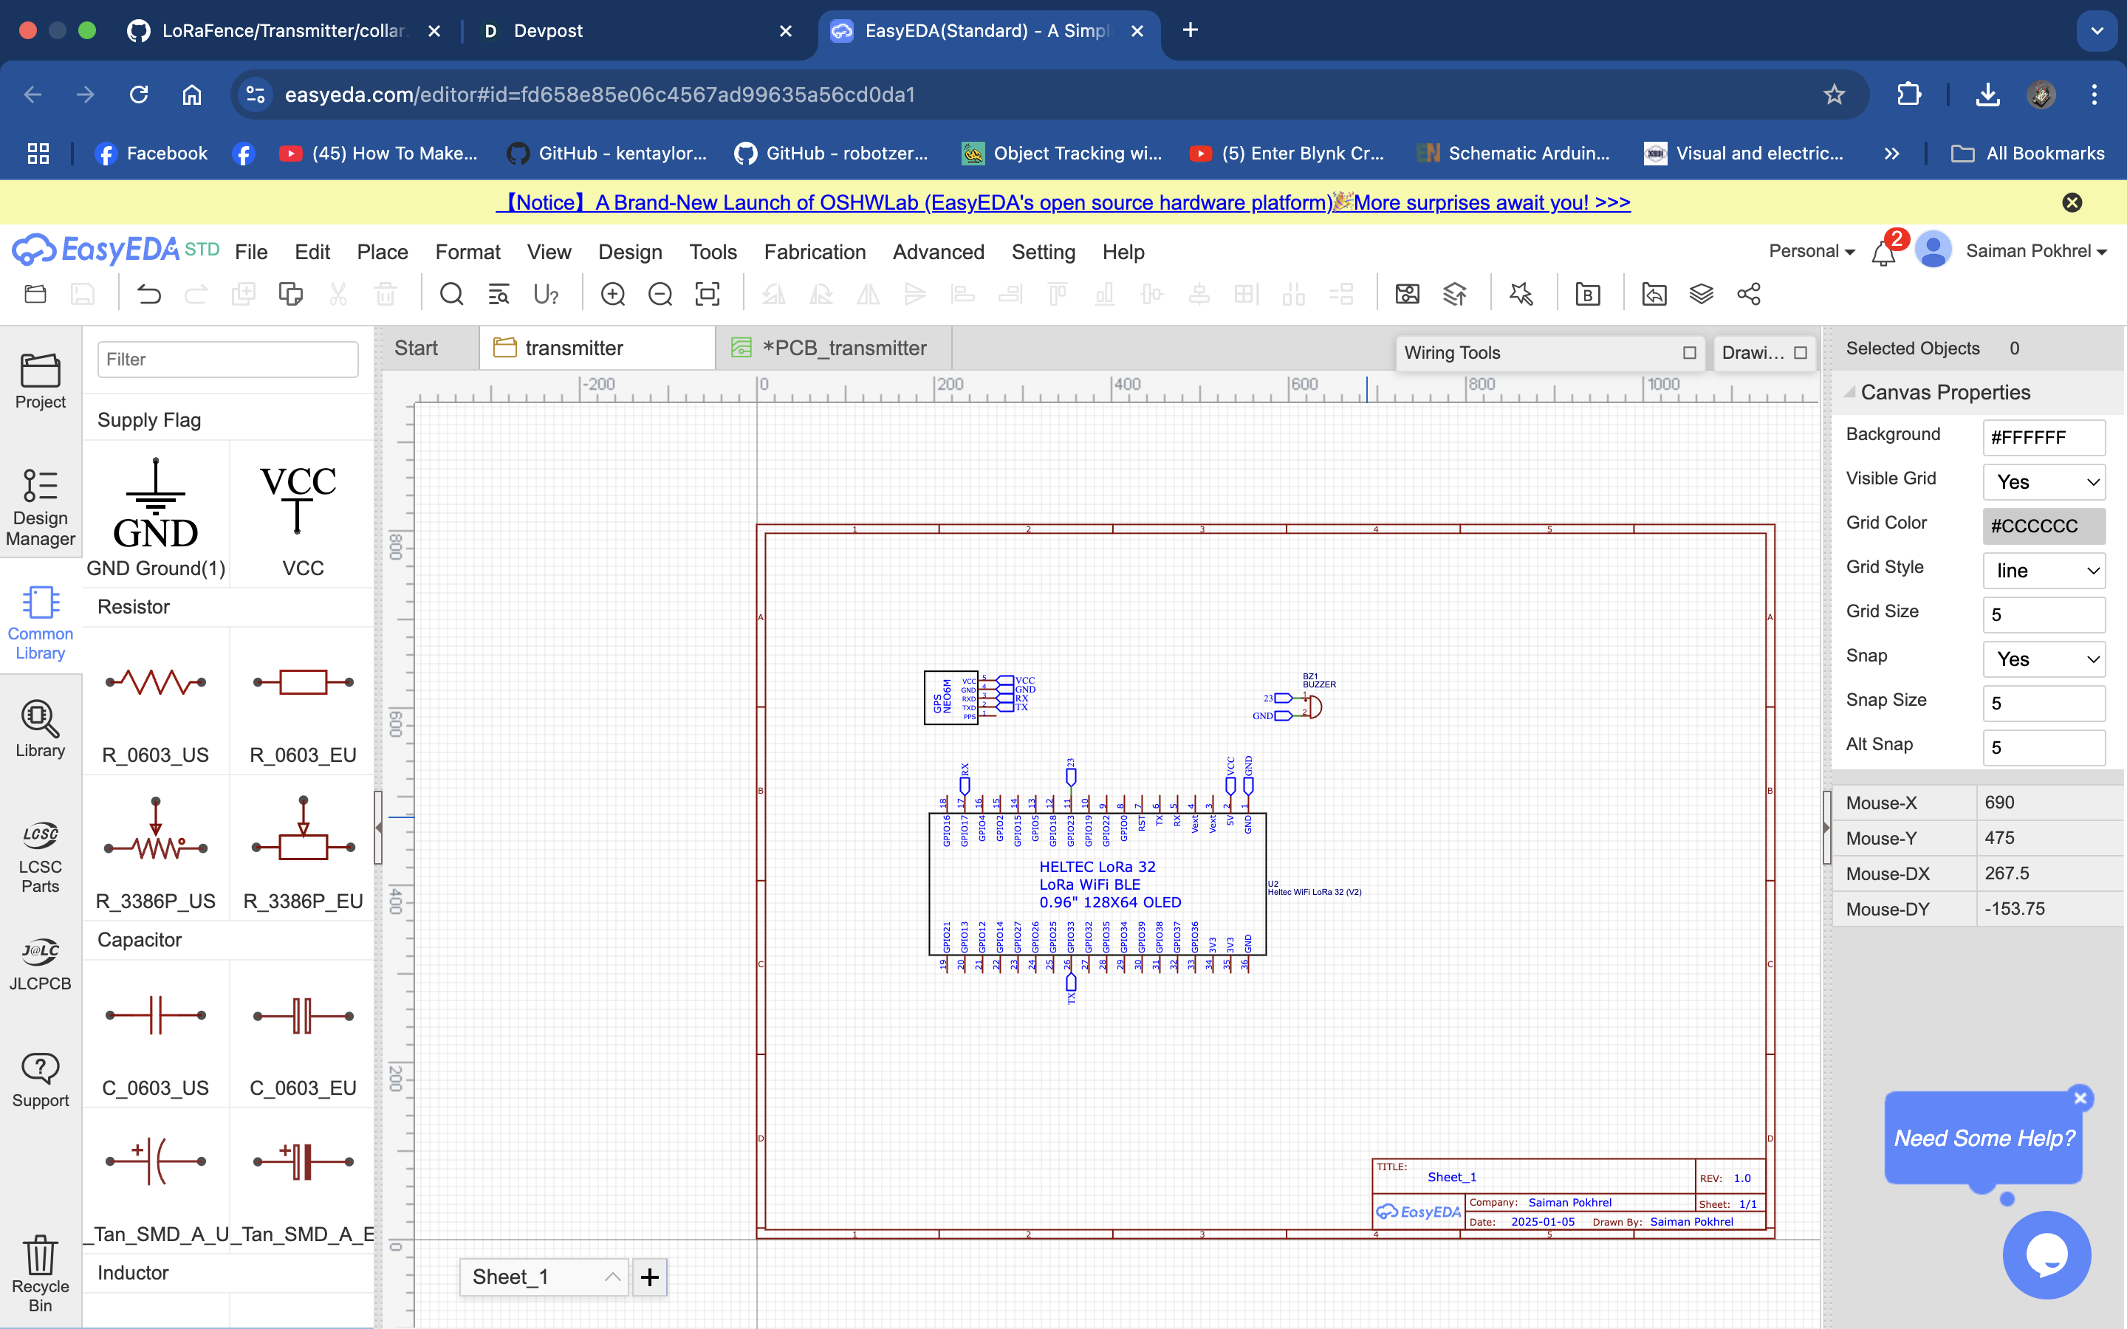Click the Zoom In magnifier icon
The image size is (2127, 1329).
[612, 295]
